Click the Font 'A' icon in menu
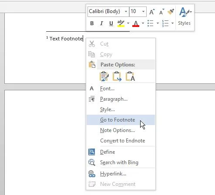The height and width of the screenshot is (195, 215). point(91,89)
